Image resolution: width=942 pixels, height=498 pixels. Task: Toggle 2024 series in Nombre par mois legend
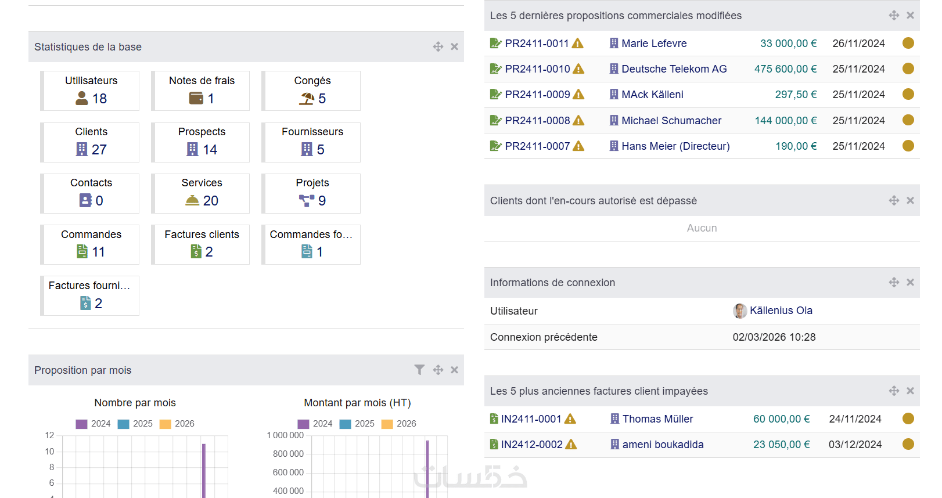[x=93, y=424]
